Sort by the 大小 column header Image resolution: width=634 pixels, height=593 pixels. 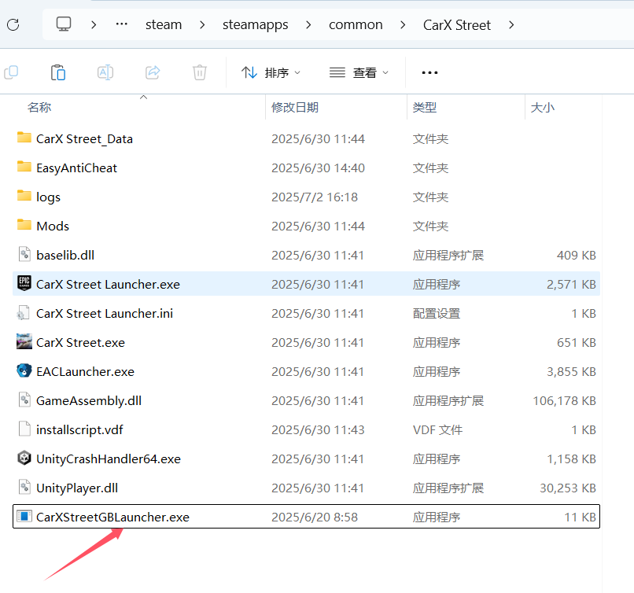click(x=542, y=107)
